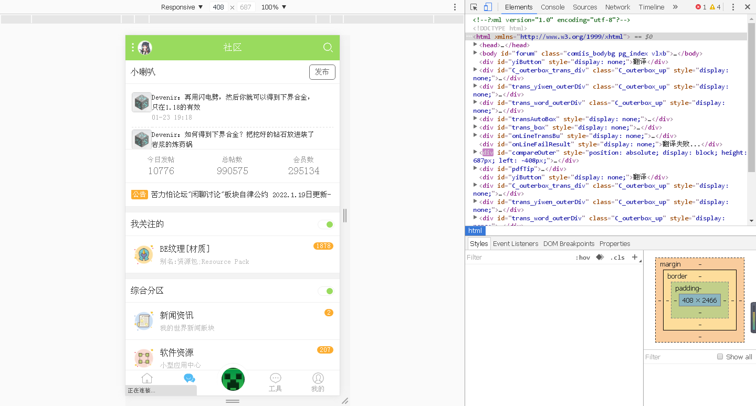Click the new style rule plus icon

point(635,257)
